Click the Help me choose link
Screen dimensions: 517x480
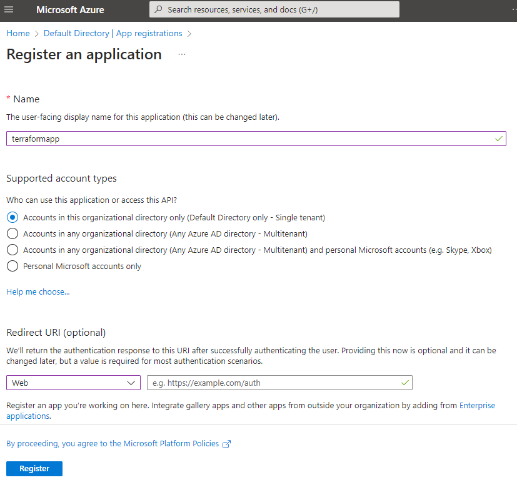coord(38,291)
